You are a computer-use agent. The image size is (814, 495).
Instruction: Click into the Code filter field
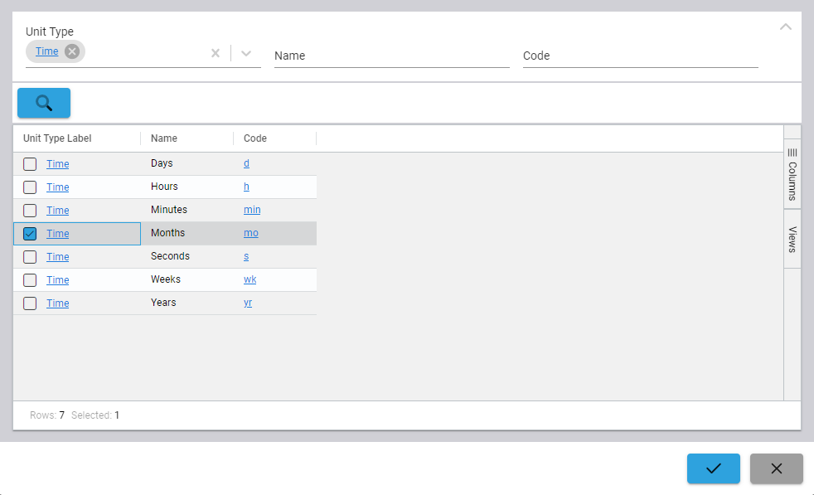coord(640,56)
